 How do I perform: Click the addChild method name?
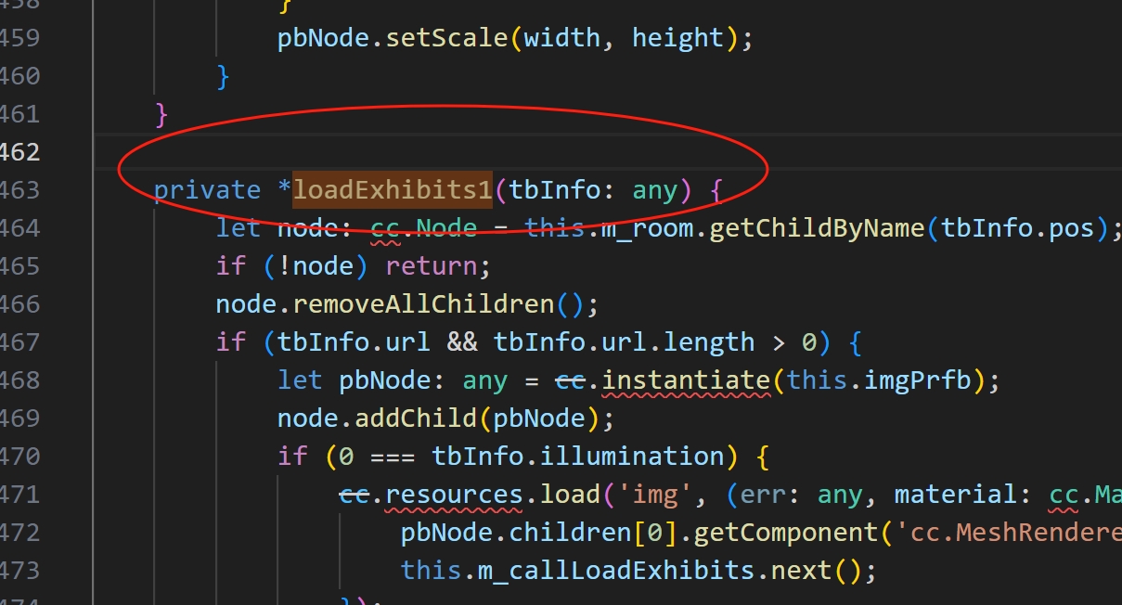[417, 418]
